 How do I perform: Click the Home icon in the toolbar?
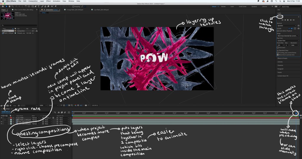[x=3, y=6]
